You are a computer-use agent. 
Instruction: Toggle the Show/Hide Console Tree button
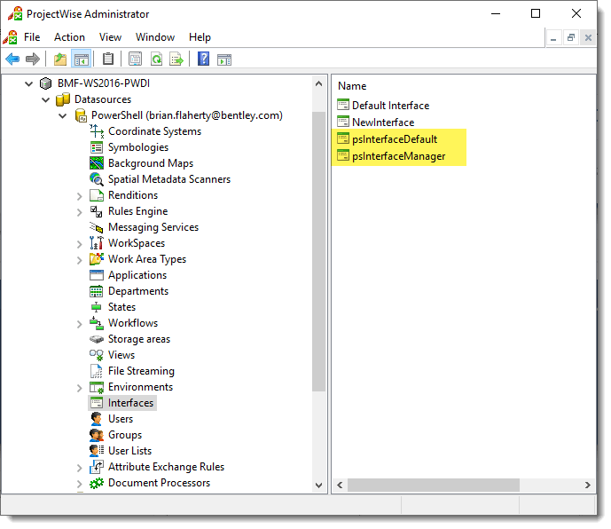coord(81,59)
